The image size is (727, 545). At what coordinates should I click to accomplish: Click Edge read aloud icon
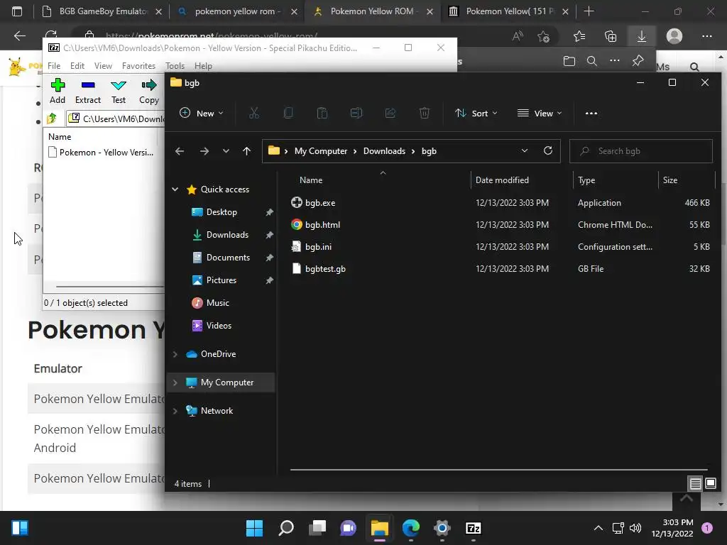(x=518, y=36)
